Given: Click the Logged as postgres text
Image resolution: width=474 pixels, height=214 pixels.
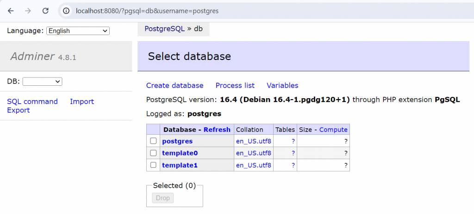Looking at the screenshot, I should pos(184,114).
